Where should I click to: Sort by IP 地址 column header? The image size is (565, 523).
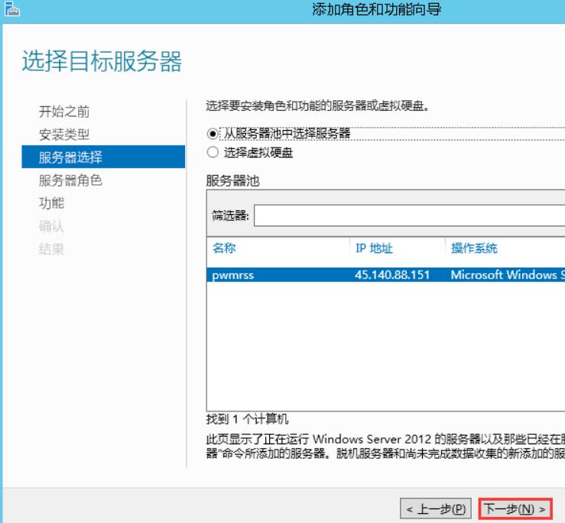point(374,248)
